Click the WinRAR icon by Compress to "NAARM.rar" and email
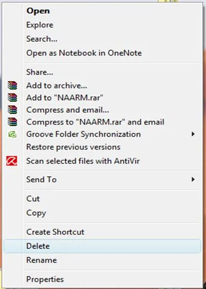This screenshot has width=206, height=289. pyautogui.click(x=12, y=122)
